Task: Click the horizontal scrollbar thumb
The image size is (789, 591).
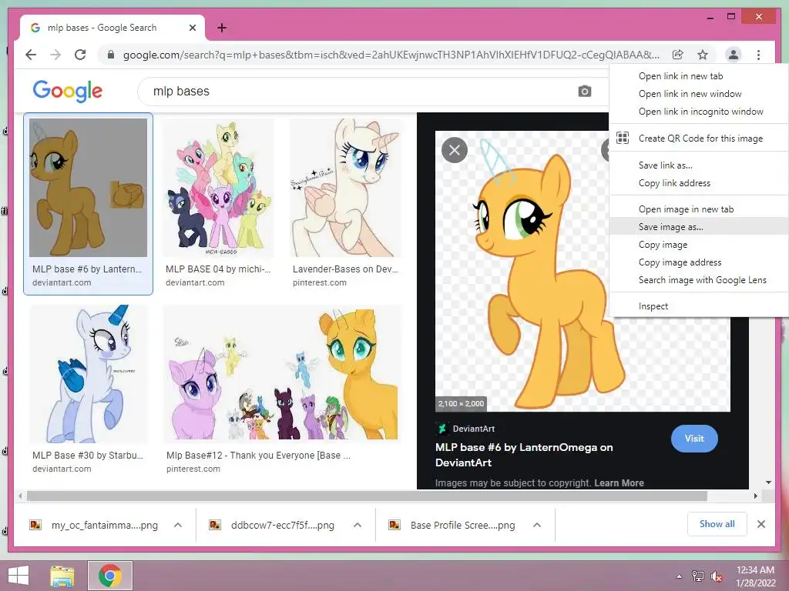Action: 367,496
